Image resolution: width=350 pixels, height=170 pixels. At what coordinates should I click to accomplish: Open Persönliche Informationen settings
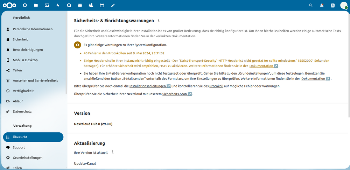(33, 29)
